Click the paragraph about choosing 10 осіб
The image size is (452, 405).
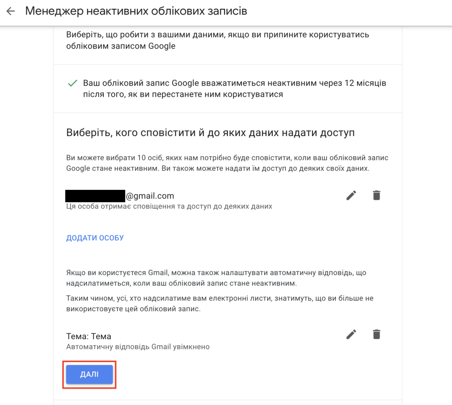[227, 163]
